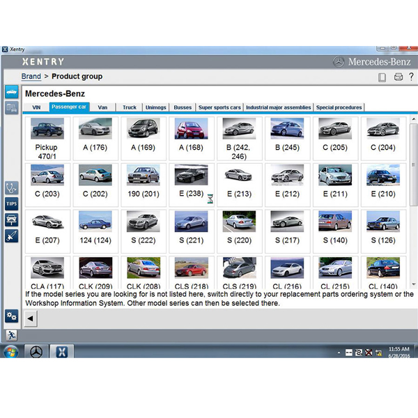Click the network tray icon with red X

[x=369, y=353]
